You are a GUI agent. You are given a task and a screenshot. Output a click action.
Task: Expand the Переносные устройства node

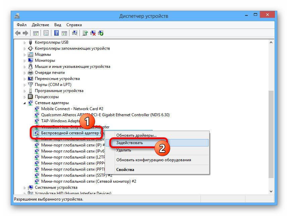24,79
